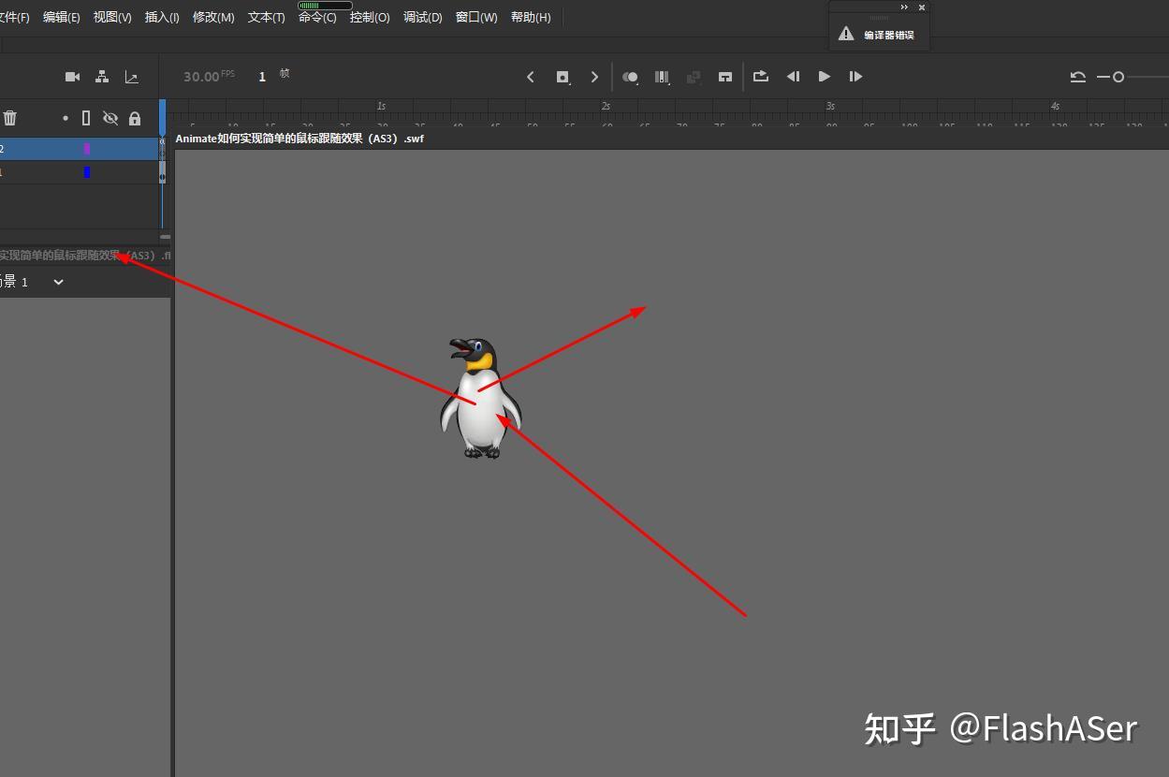Center frame in the timeline
This screenshot has width=1169, height=777.
pos(725,77)
